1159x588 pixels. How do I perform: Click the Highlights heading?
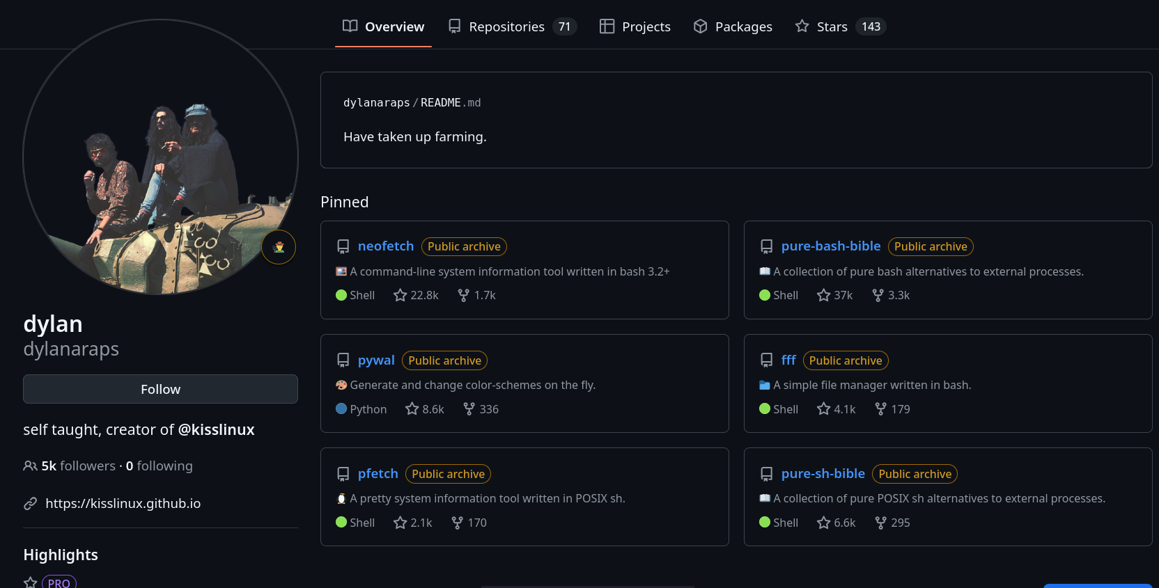(61, 555)
